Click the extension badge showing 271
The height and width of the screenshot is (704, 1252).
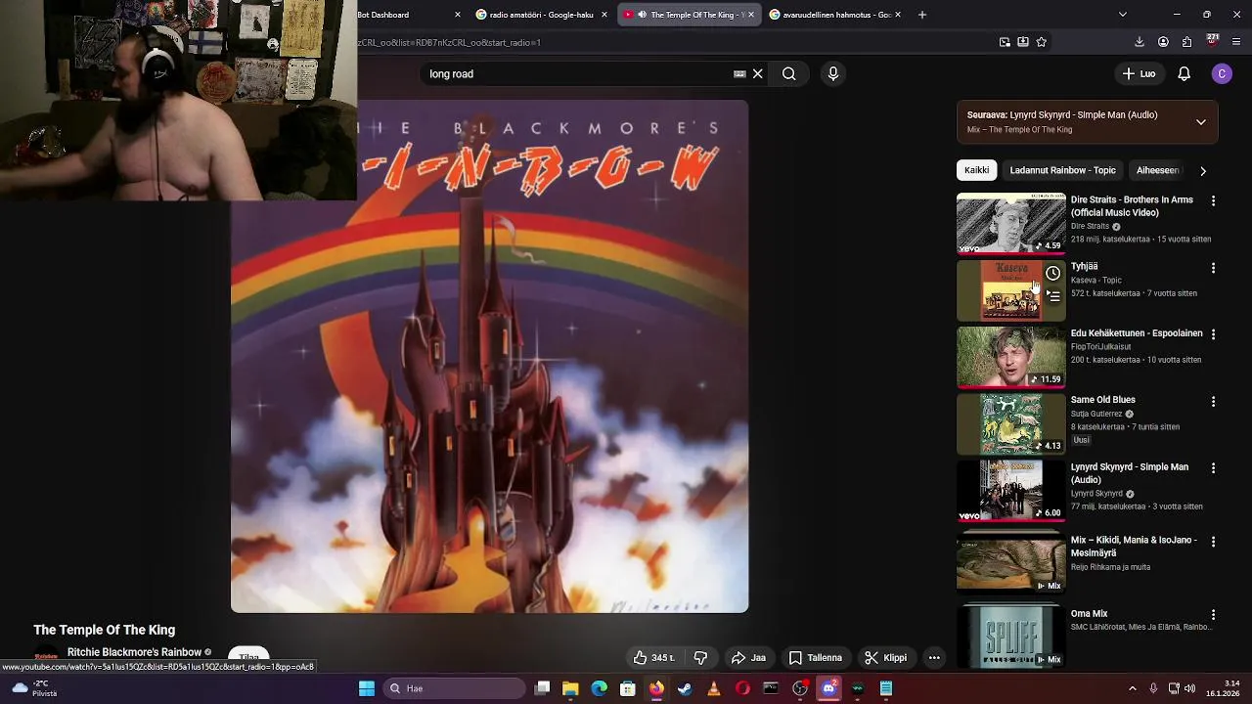pos(1212,40)
